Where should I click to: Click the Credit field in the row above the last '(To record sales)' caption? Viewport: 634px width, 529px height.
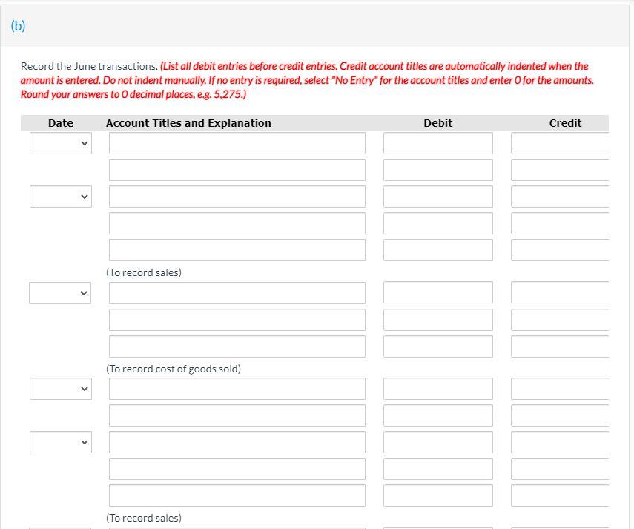tap(560, 496)
